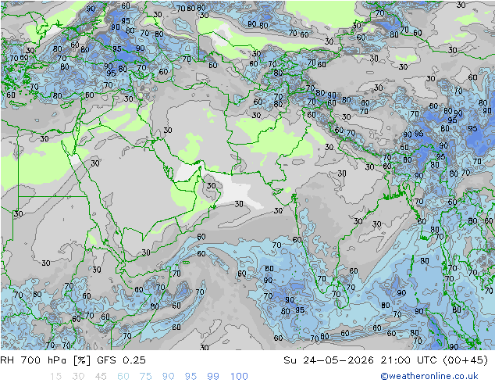Image resolution: width=495 pixels, height=383 pixels.
Task: Click the 21:00 UTC time label
Action: [x=408, y=360]
